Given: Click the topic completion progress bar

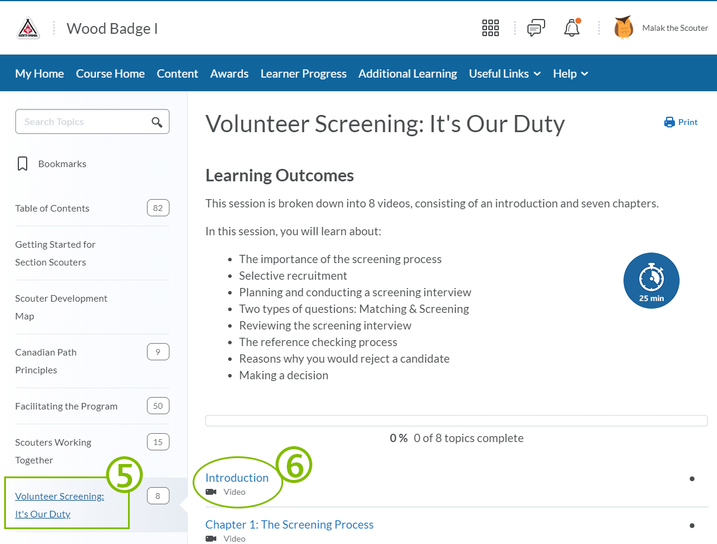Looking at the screenshot, I should pyautogui.click(x=456, y=420).
